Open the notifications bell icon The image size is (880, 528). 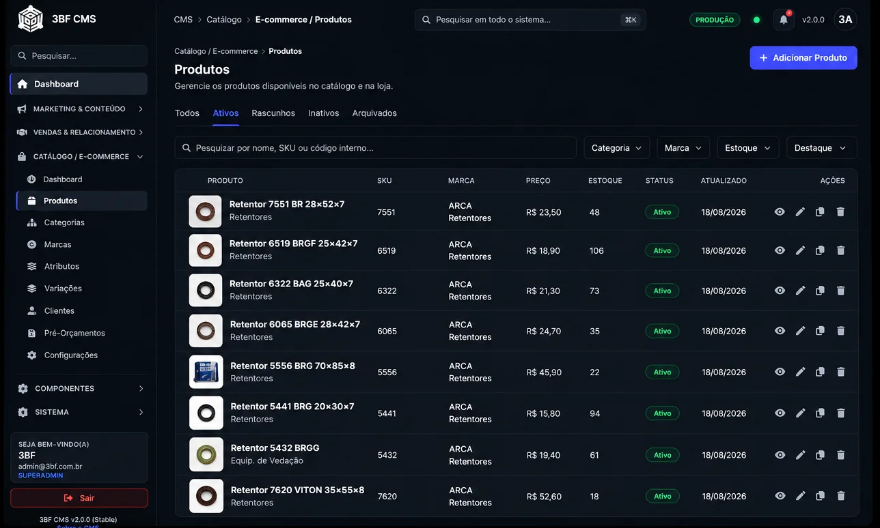click(784, 20)
